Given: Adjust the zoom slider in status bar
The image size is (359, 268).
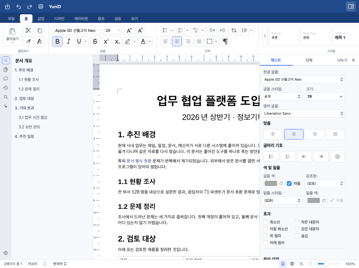Looking at the screenshot, I should coord(329,264).
